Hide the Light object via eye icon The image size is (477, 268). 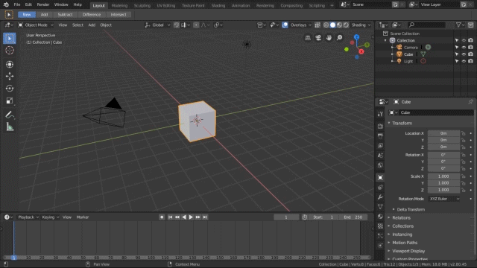coord(464,61)
